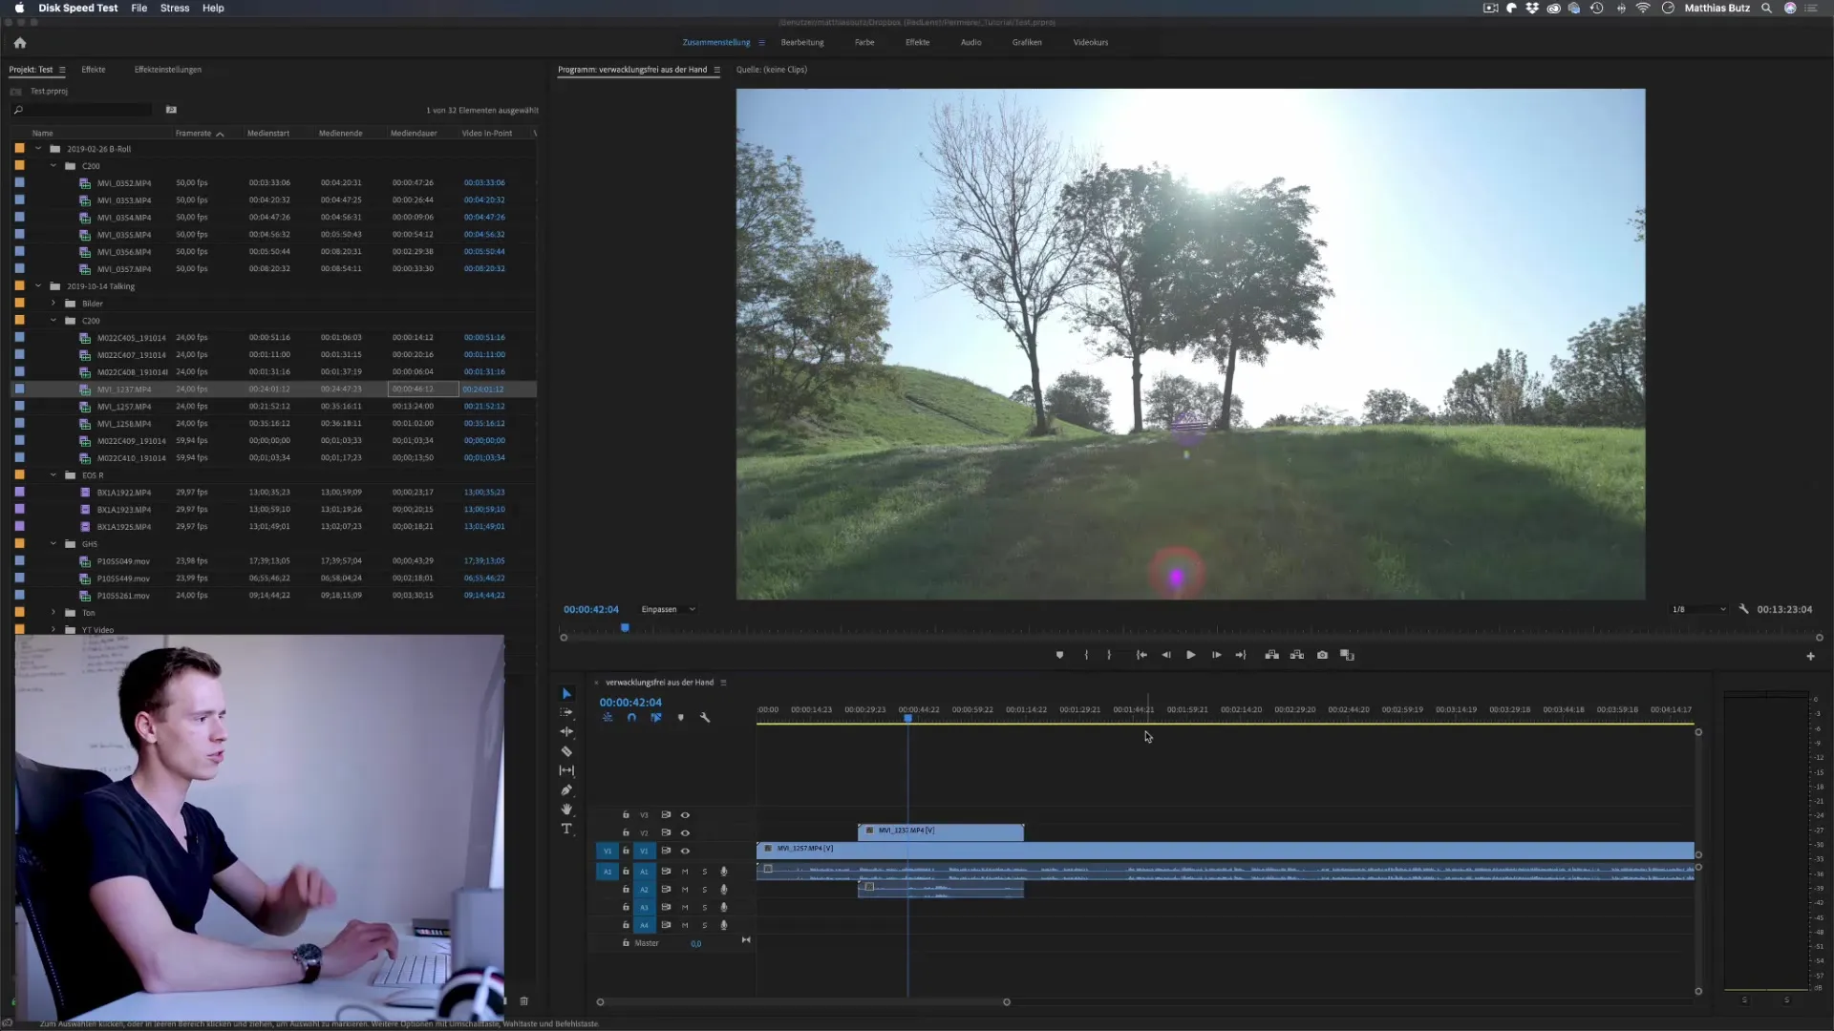Image resolution: width=1834 pixels, height=1031 pixels.
Task: Open the Stress menu
Action: click(175, 8)
